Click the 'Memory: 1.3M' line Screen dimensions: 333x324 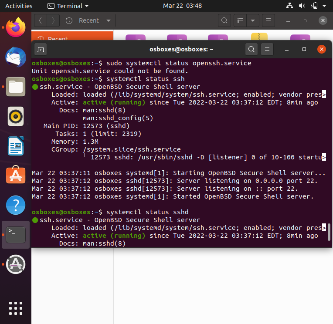tap(75, 142)
